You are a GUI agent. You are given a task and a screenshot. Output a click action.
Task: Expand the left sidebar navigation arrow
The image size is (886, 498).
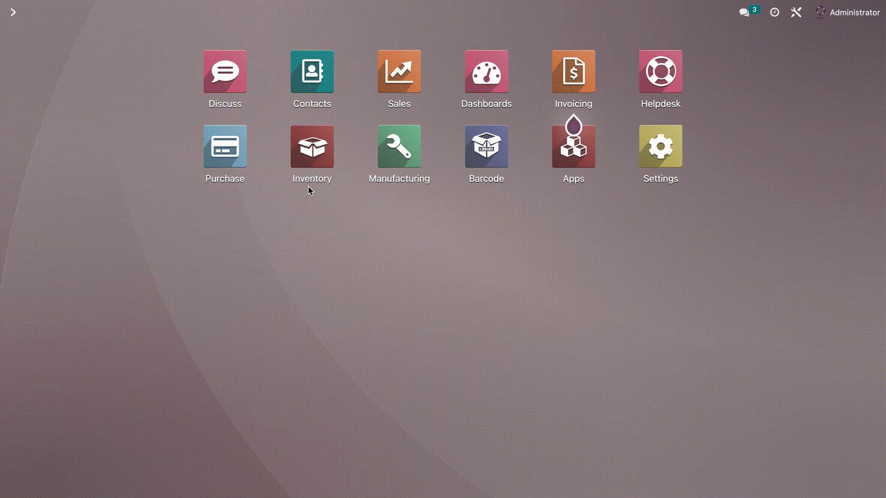pyautogui.click(x=13, y=12)
